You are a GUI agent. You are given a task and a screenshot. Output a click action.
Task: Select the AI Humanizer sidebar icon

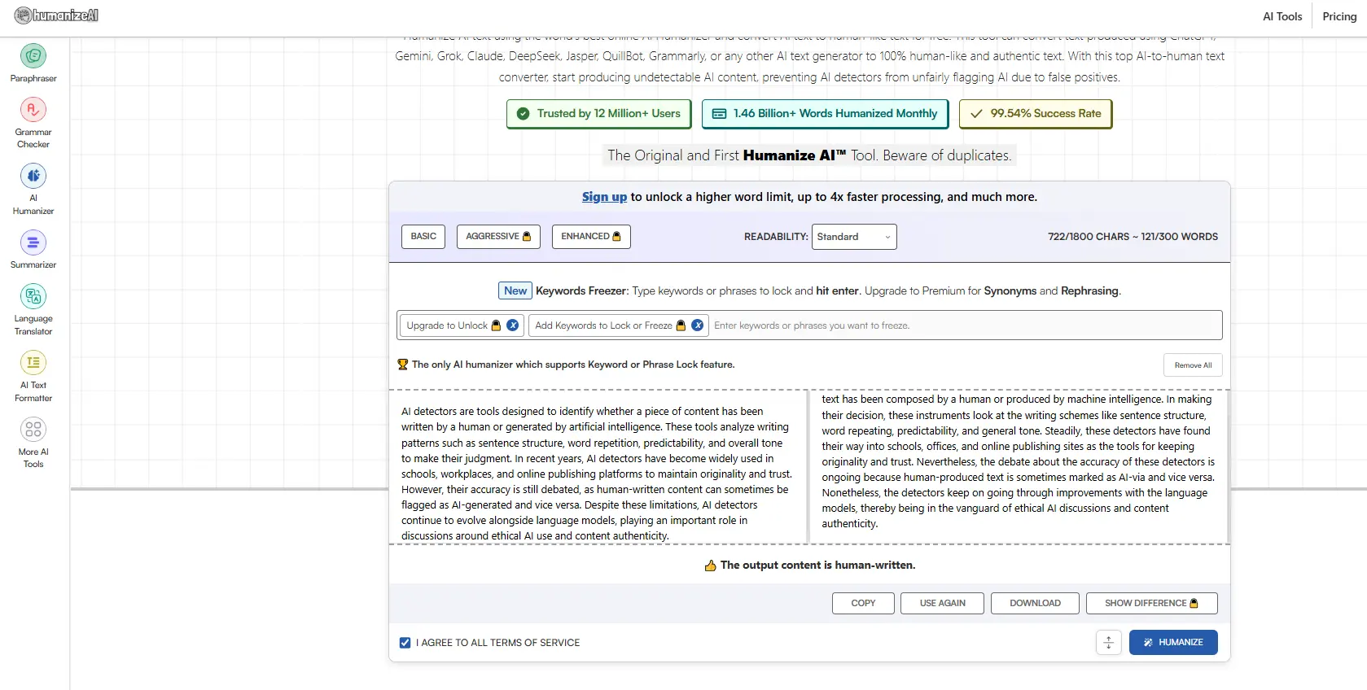pyautogui.click(x=33, y=176)
